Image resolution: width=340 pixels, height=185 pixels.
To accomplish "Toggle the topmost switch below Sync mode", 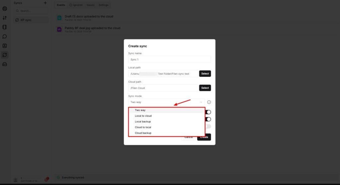I will (x=208, y=112).
